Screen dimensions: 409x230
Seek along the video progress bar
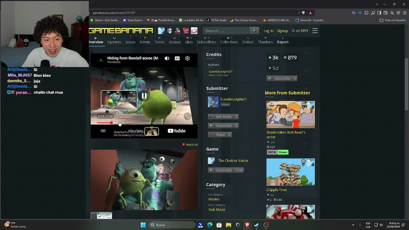tap(144, 123)
